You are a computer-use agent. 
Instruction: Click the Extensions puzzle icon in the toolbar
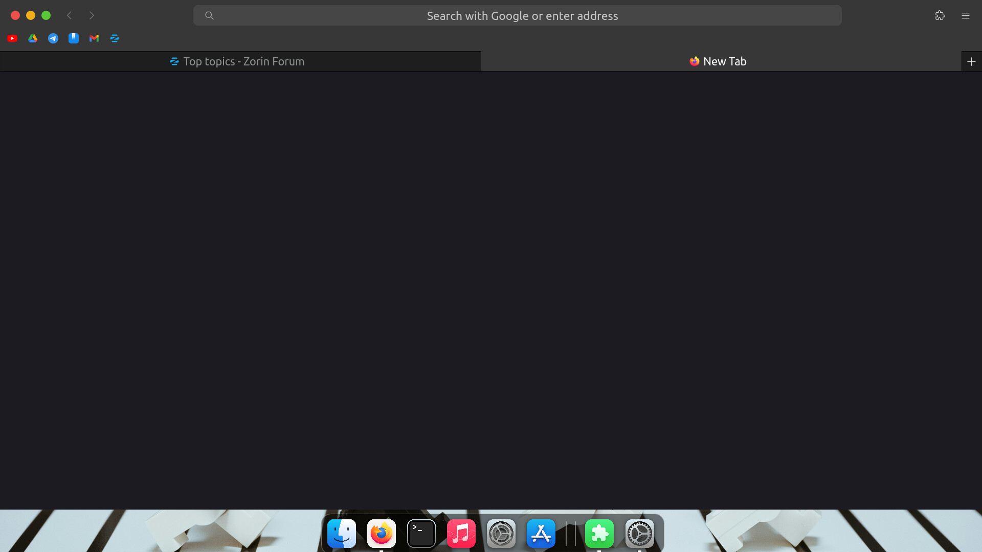[940, 15]
